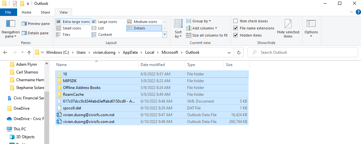Screen dimensions: 361x144
Task: Switch to the Home tab
Action: 27,12
